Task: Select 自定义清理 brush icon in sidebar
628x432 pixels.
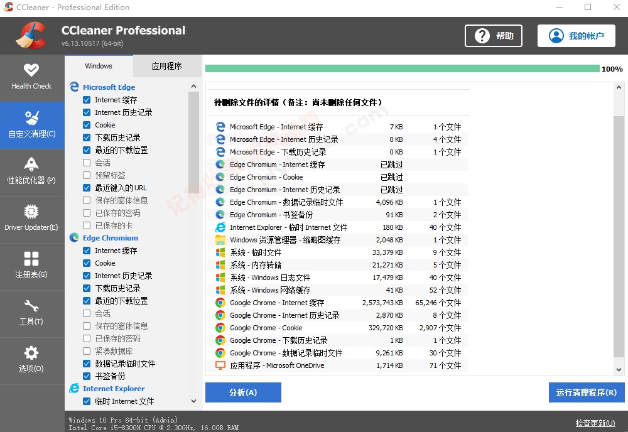Action: [31, 117]
